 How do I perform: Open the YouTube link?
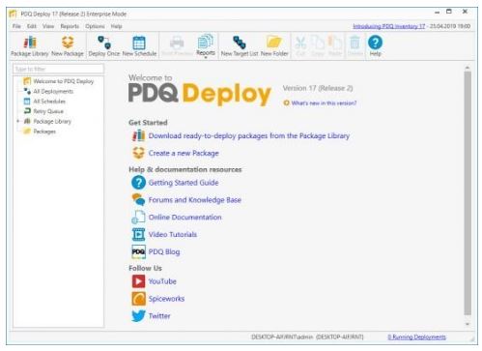tap(162, 281)
